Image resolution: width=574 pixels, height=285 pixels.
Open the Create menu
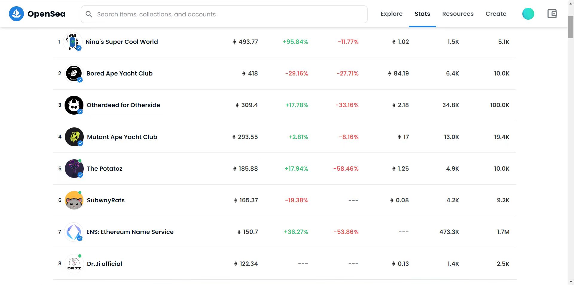pos(496,14)
